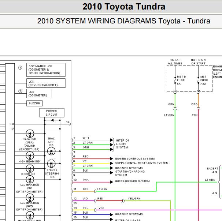The height and width of the screenshot is (221, 222).
Task: Click "WARNING SYSTEMS" label beside pin 7
Action: pos(129,168)
